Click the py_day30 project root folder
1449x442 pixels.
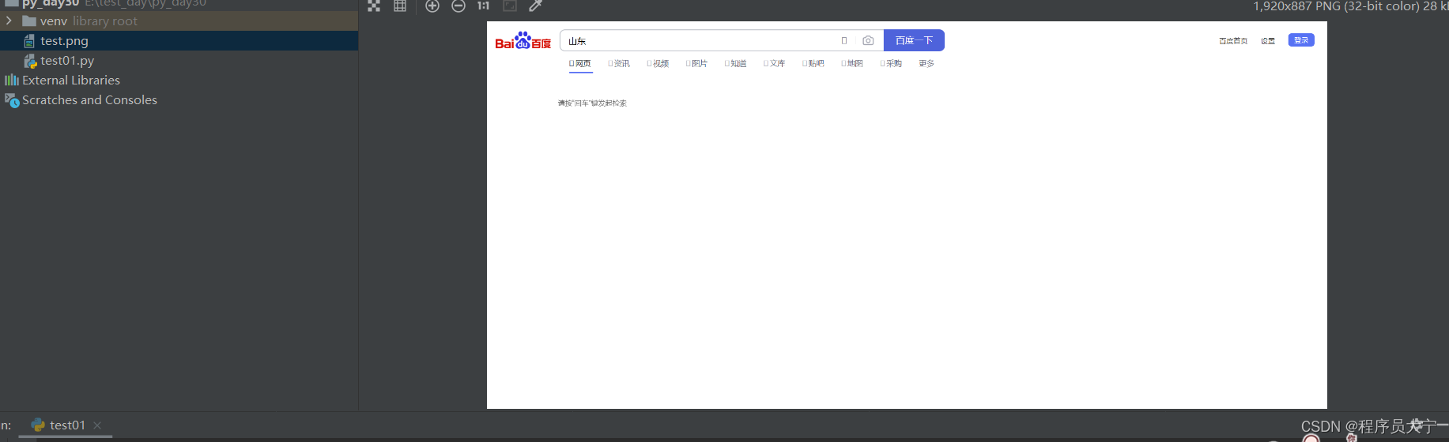[x=50, y=3]
